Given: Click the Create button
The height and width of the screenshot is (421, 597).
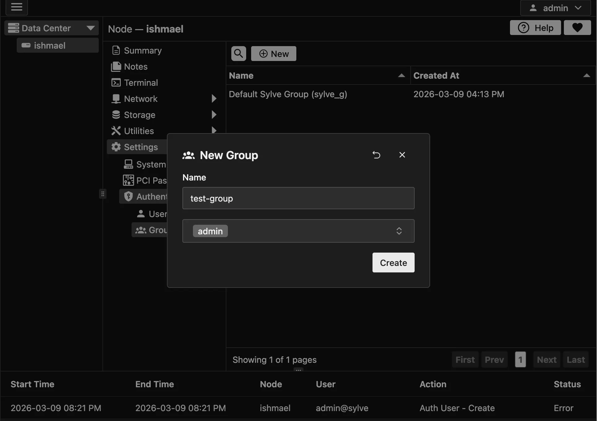Looking at the screenshot, I should tap(393, 263).
